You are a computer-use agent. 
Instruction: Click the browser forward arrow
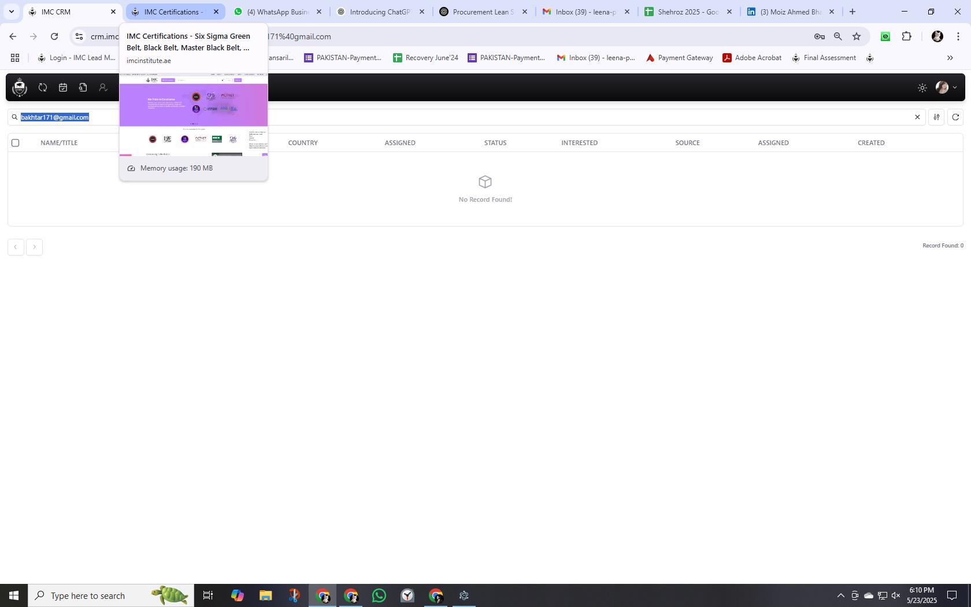click(x=34, y=36)
